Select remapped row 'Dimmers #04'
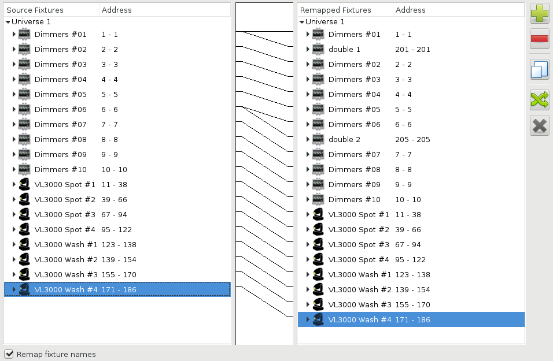 click(x=411, y=94)
